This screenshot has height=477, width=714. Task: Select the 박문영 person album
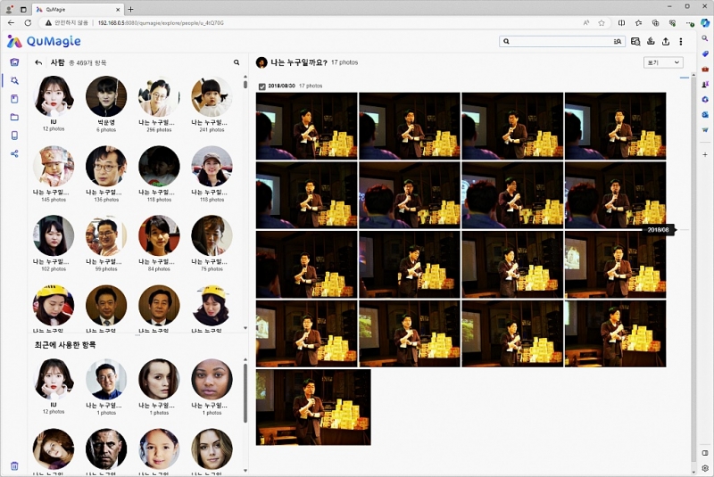point(106,96)
